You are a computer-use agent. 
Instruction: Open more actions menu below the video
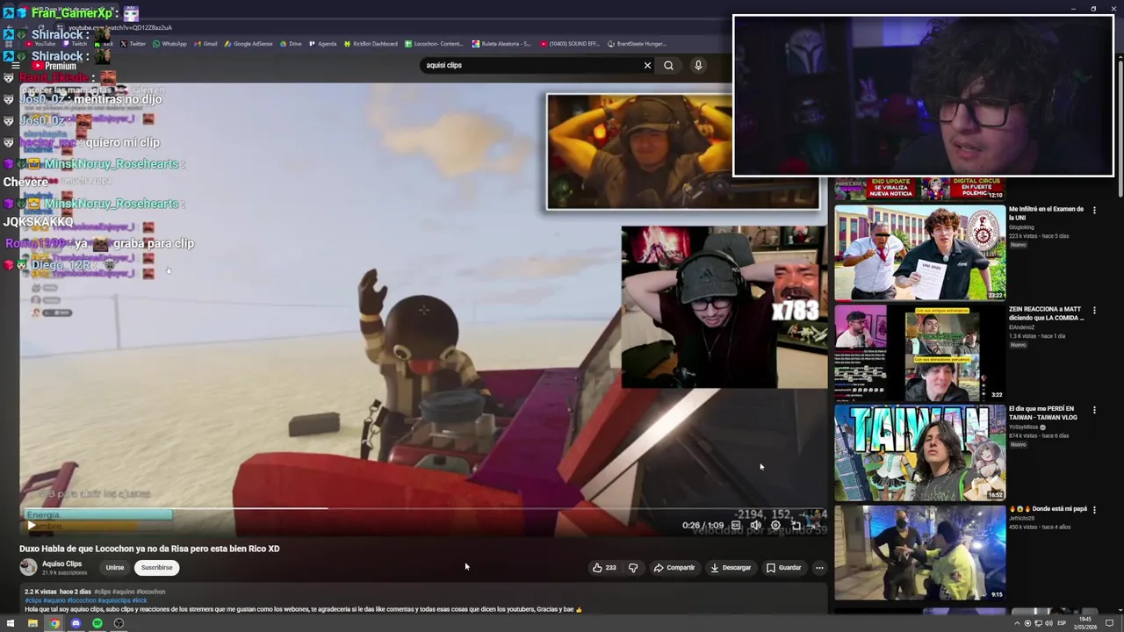[x=819, y=568]
